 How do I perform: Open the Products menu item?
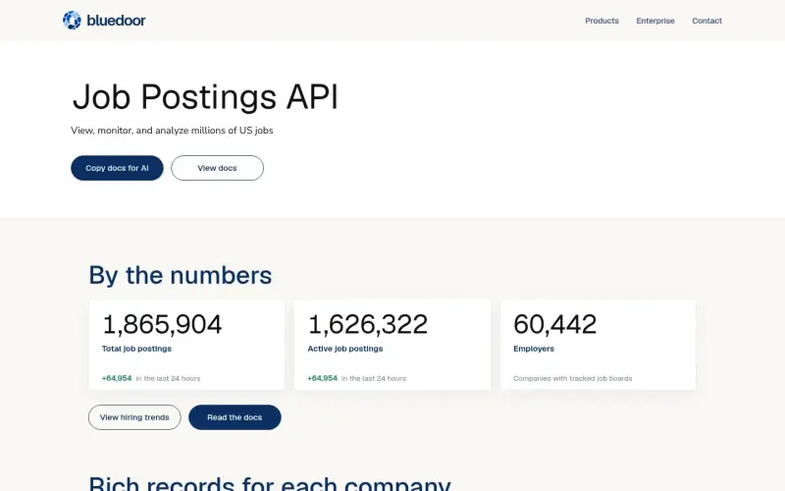tap(602, 21)
